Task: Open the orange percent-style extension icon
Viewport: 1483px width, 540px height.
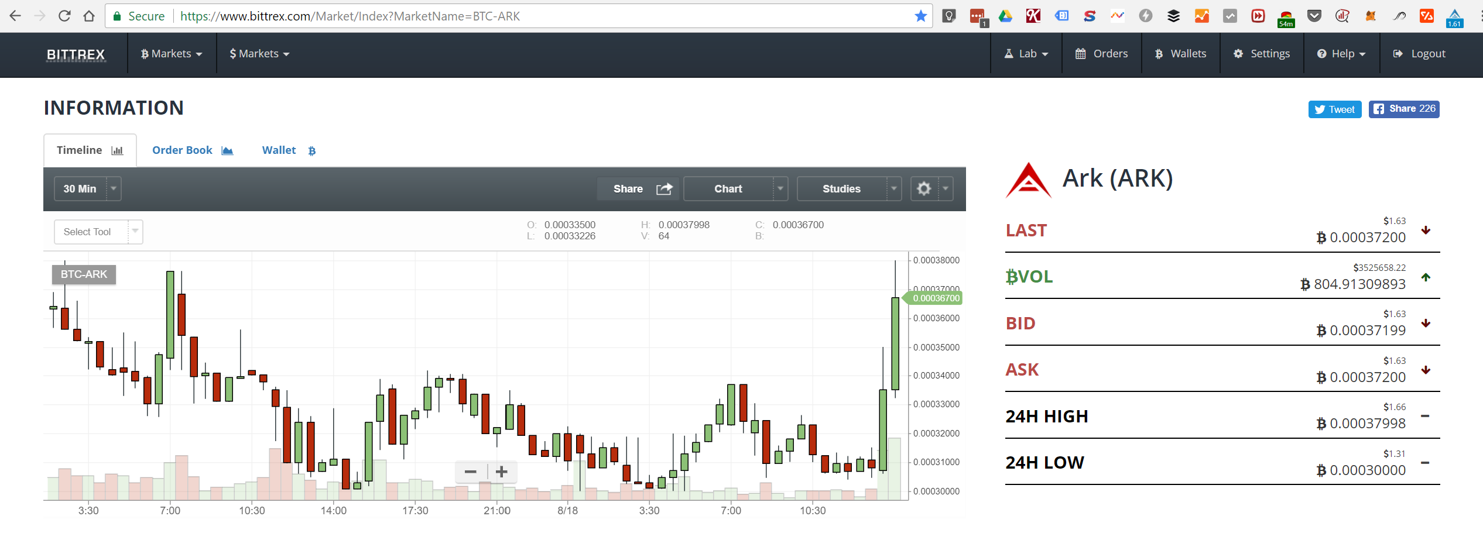Action: coord(1427,16)
